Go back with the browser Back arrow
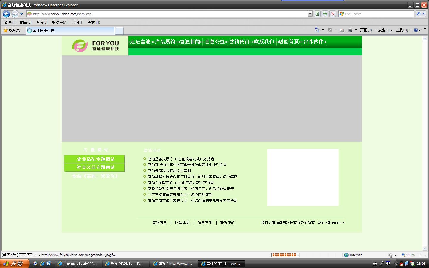429x268 pixels. (x=6, y=14)
